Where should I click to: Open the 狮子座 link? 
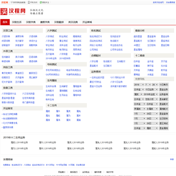pyautogui.click(x=151, y=66)
